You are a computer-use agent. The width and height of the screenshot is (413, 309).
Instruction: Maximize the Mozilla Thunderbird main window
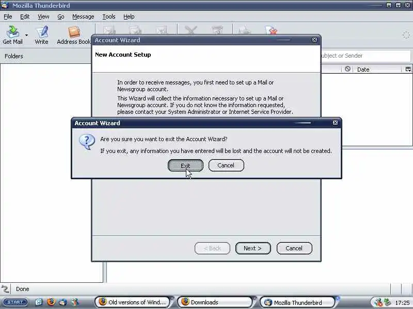[x=398, y=5]
